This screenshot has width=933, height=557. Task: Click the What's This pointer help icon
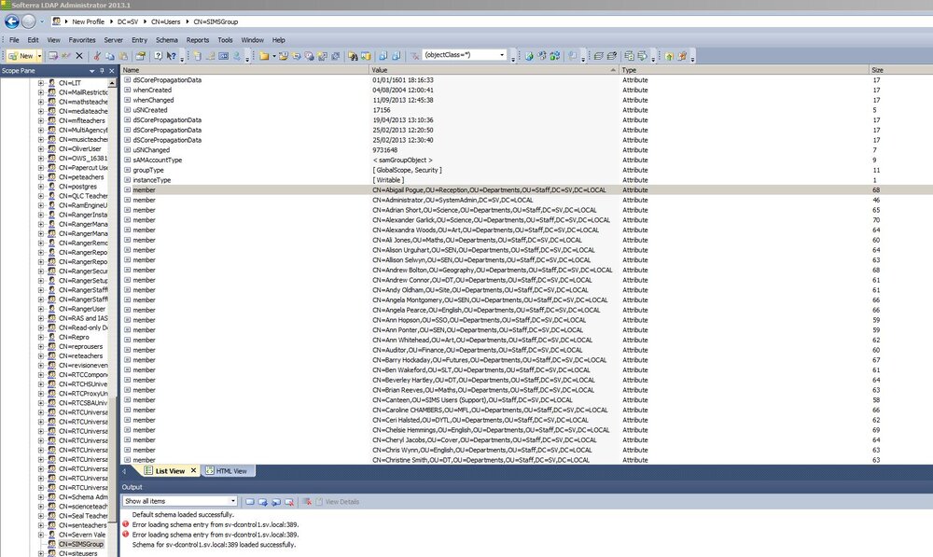(172, 56)
